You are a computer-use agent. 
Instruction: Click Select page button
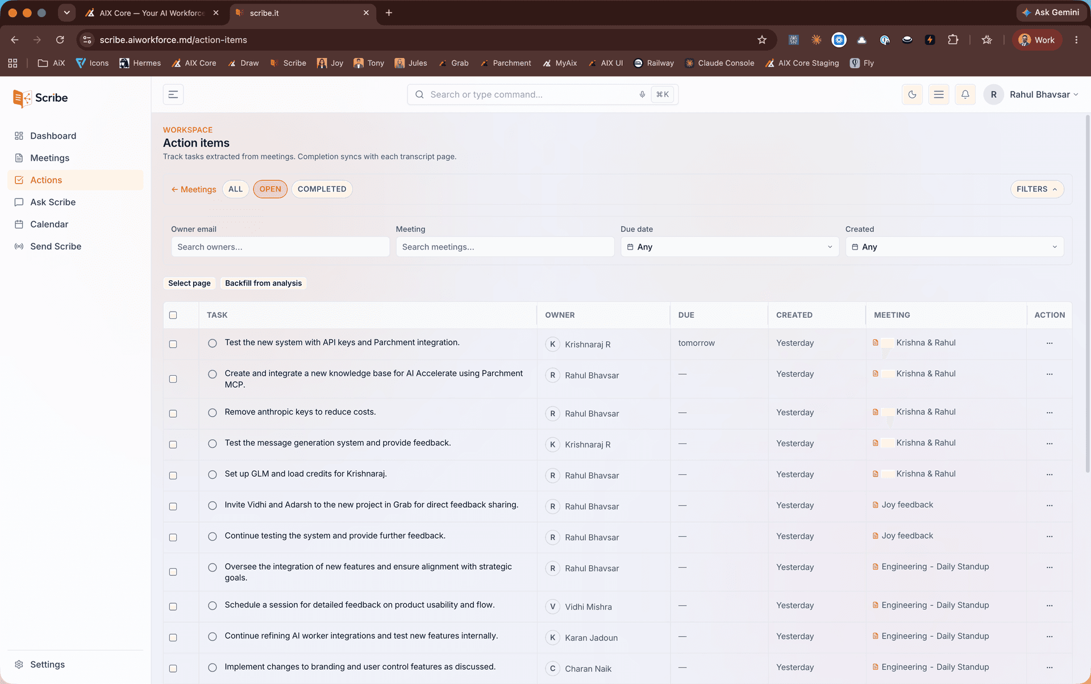(189, 283)
